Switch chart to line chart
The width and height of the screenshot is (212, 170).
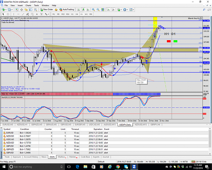88,10
